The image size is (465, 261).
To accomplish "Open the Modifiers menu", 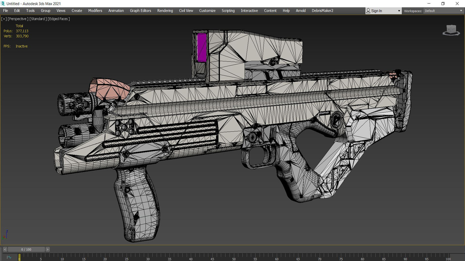I will 95,11.
